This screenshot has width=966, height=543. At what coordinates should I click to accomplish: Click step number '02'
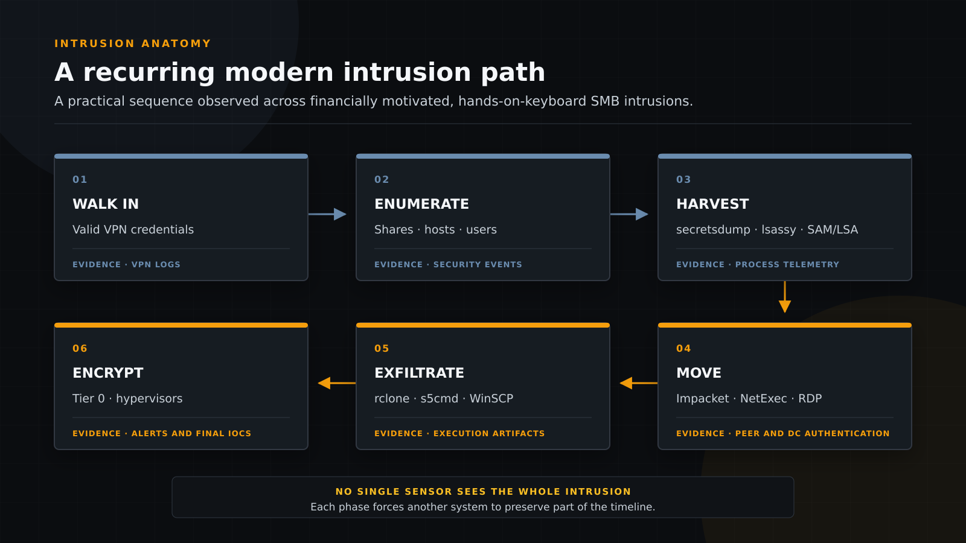[x=382, y=179]
